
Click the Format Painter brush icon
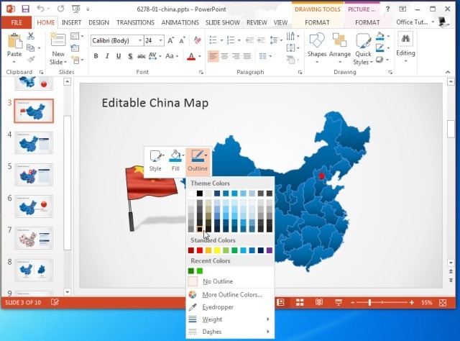click(31, 60)
